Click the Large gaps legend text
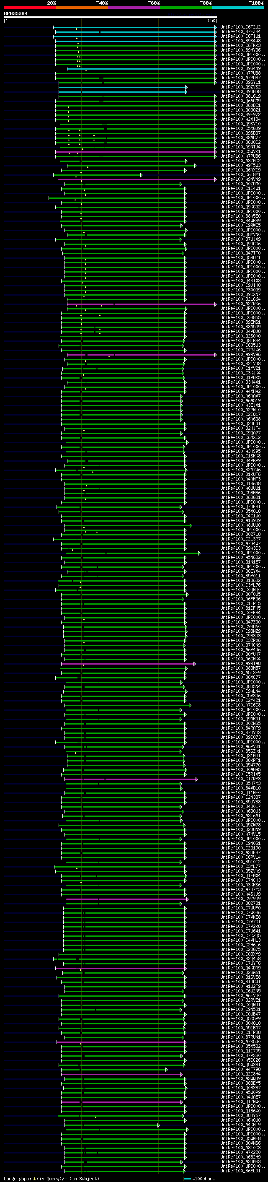The image size is (268, 1182). tap(52, 1178)
